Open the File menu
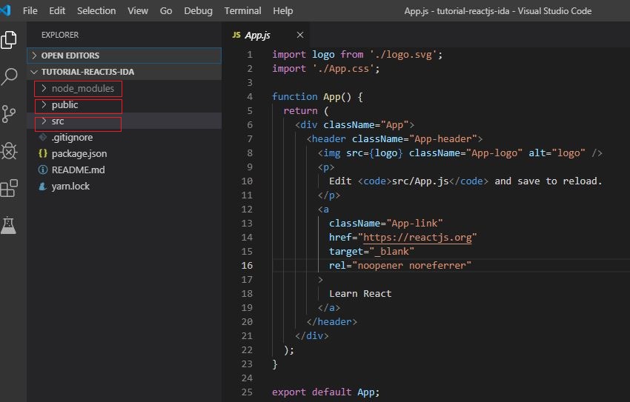Image resolution: width=630 pixels, height=402 pixels. tap(30, 11)
